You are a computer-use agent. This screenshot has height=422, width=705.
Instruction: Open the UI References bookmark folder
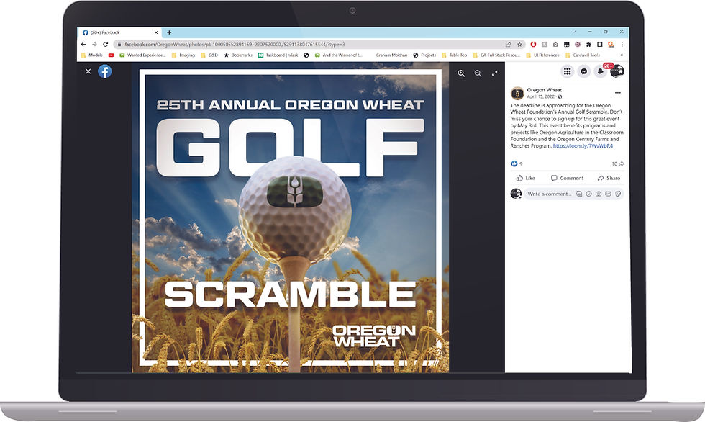(542, 55)
